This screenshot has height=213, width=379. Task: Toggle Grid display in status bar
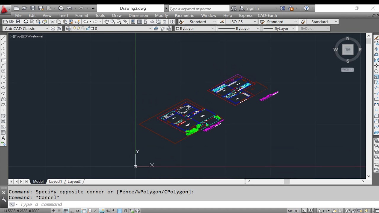click(x=66, y=211)
